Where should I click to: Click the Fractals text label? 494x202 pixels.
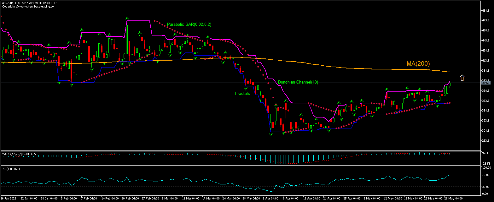tap(242, 93)
